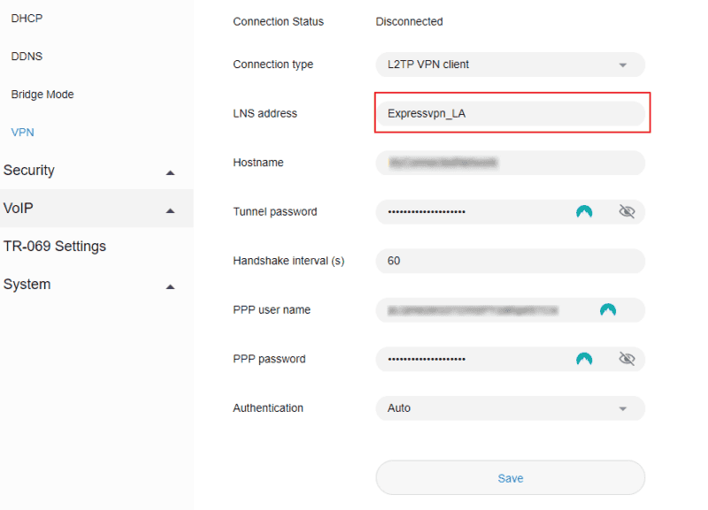Viewport: 708px width, 510px height.
Task: Expand the System menu section
Action: 96,285
